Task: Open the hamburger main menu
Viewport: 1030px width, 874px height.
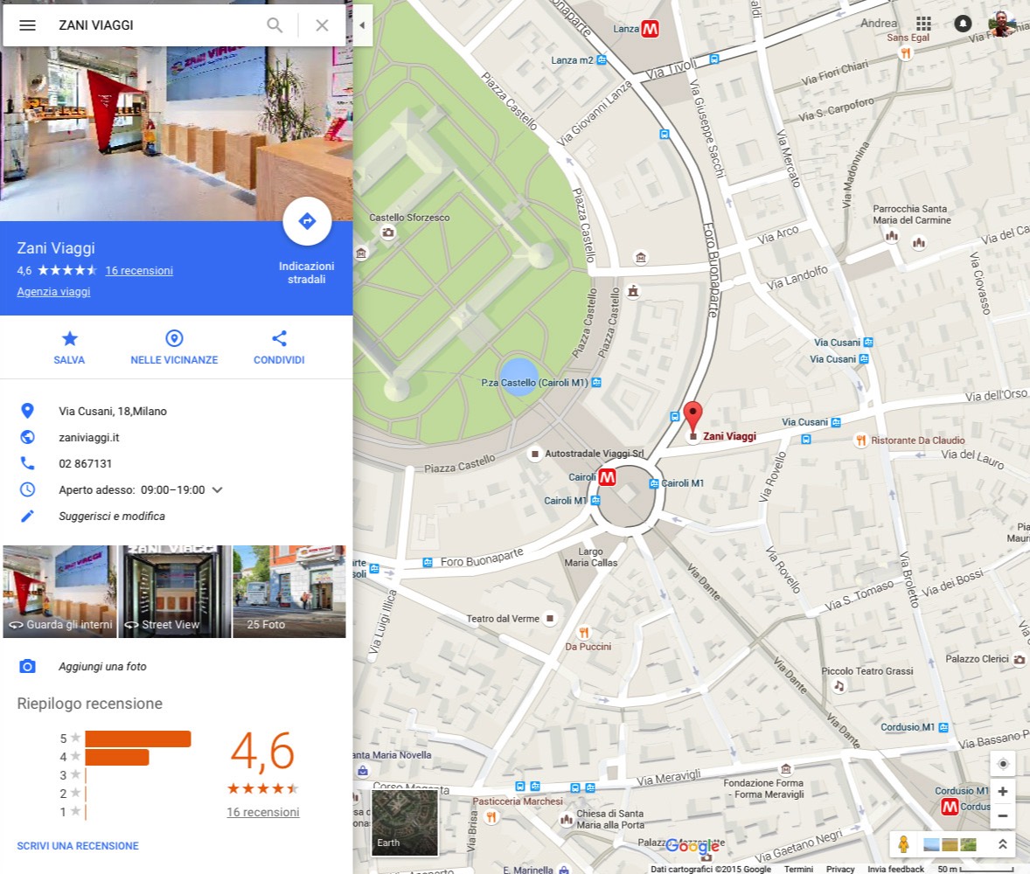Action: (27, 25)
